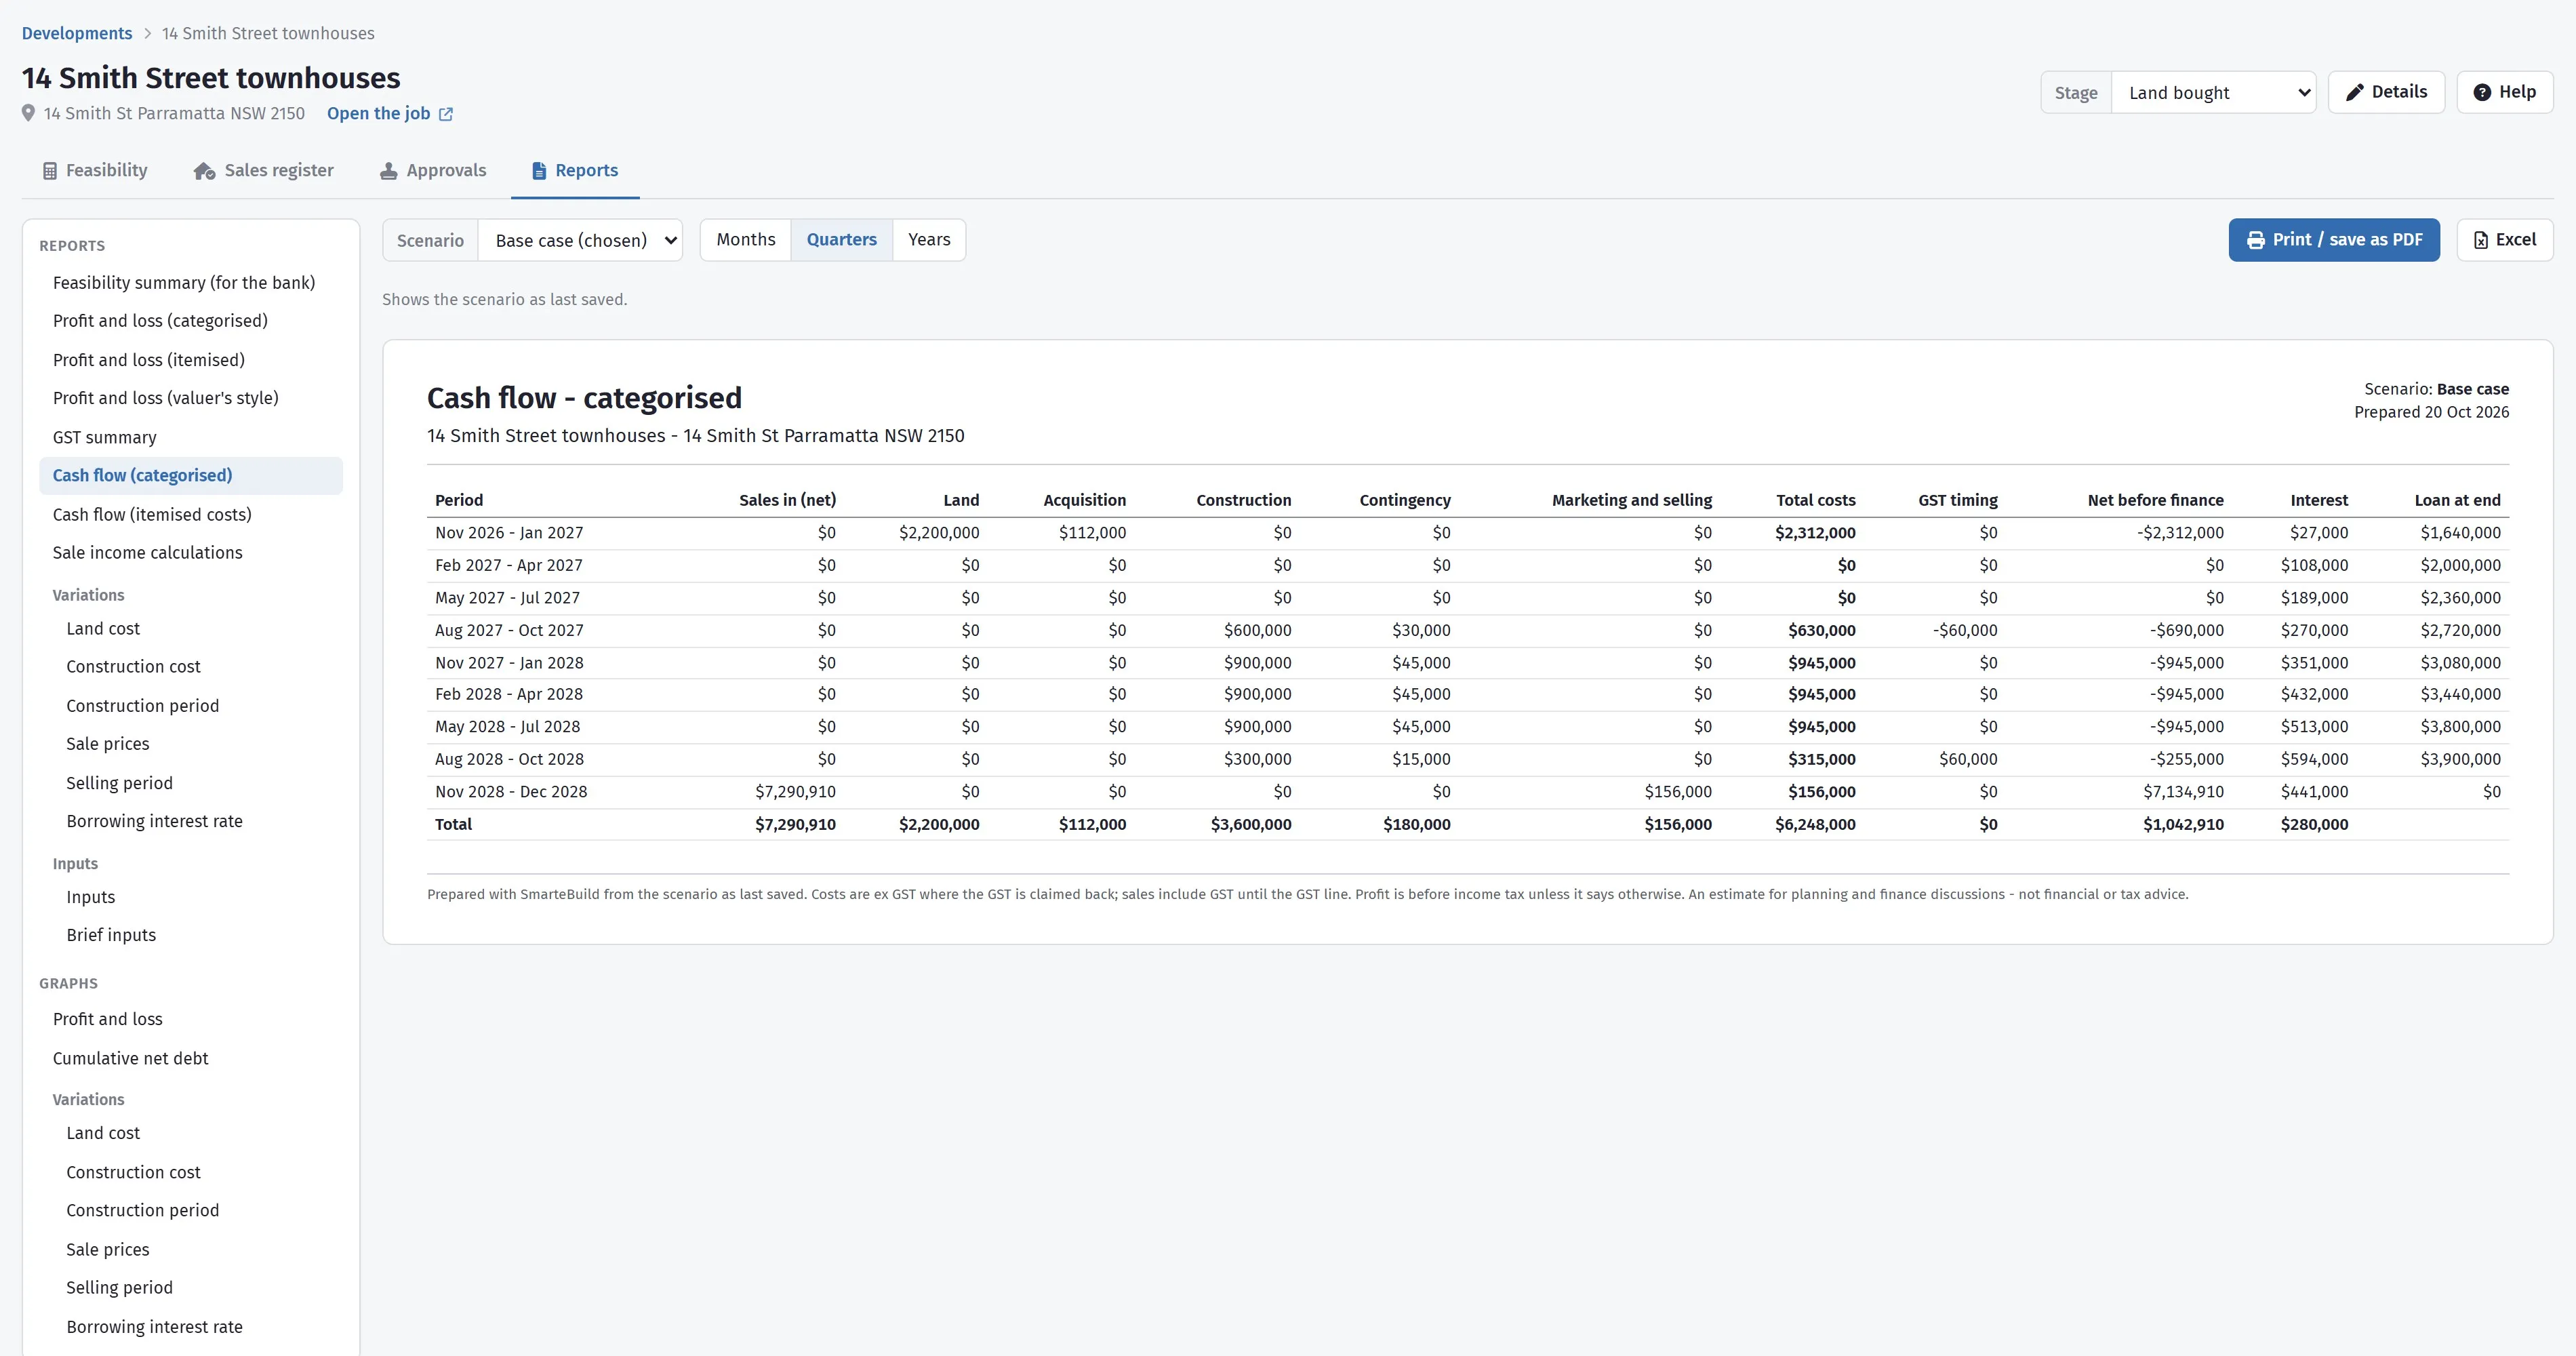The height and width of the screenshot is (1356, 2576).
Task: Click the question mark icon in Help
Action: tap(2482, 92)
